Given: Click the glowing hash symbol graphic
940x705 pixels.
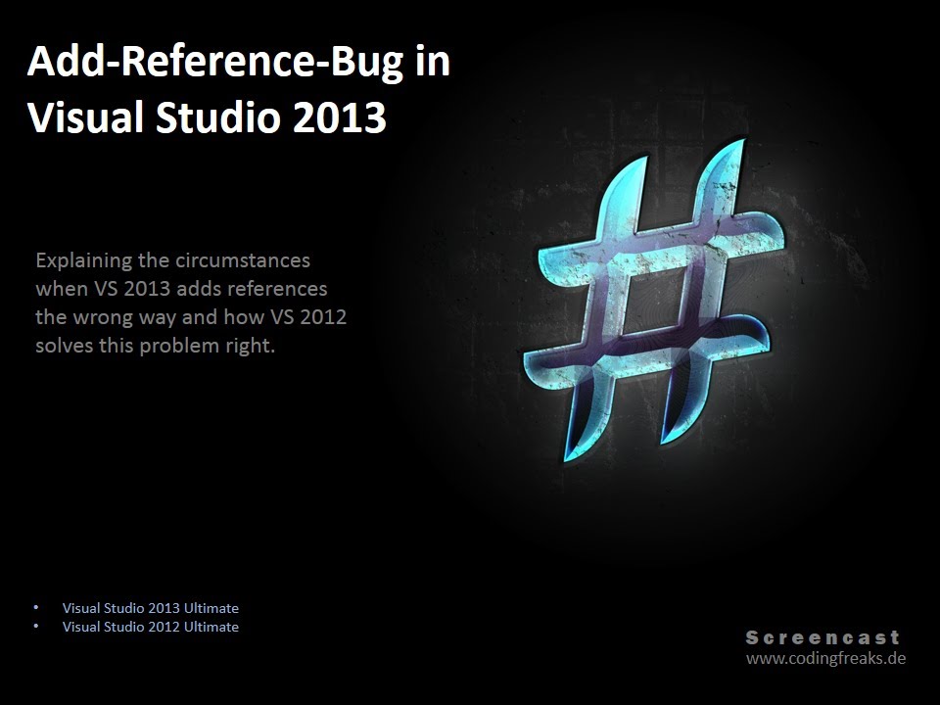Looking at the screenshot, I should [x=653, y=300].
